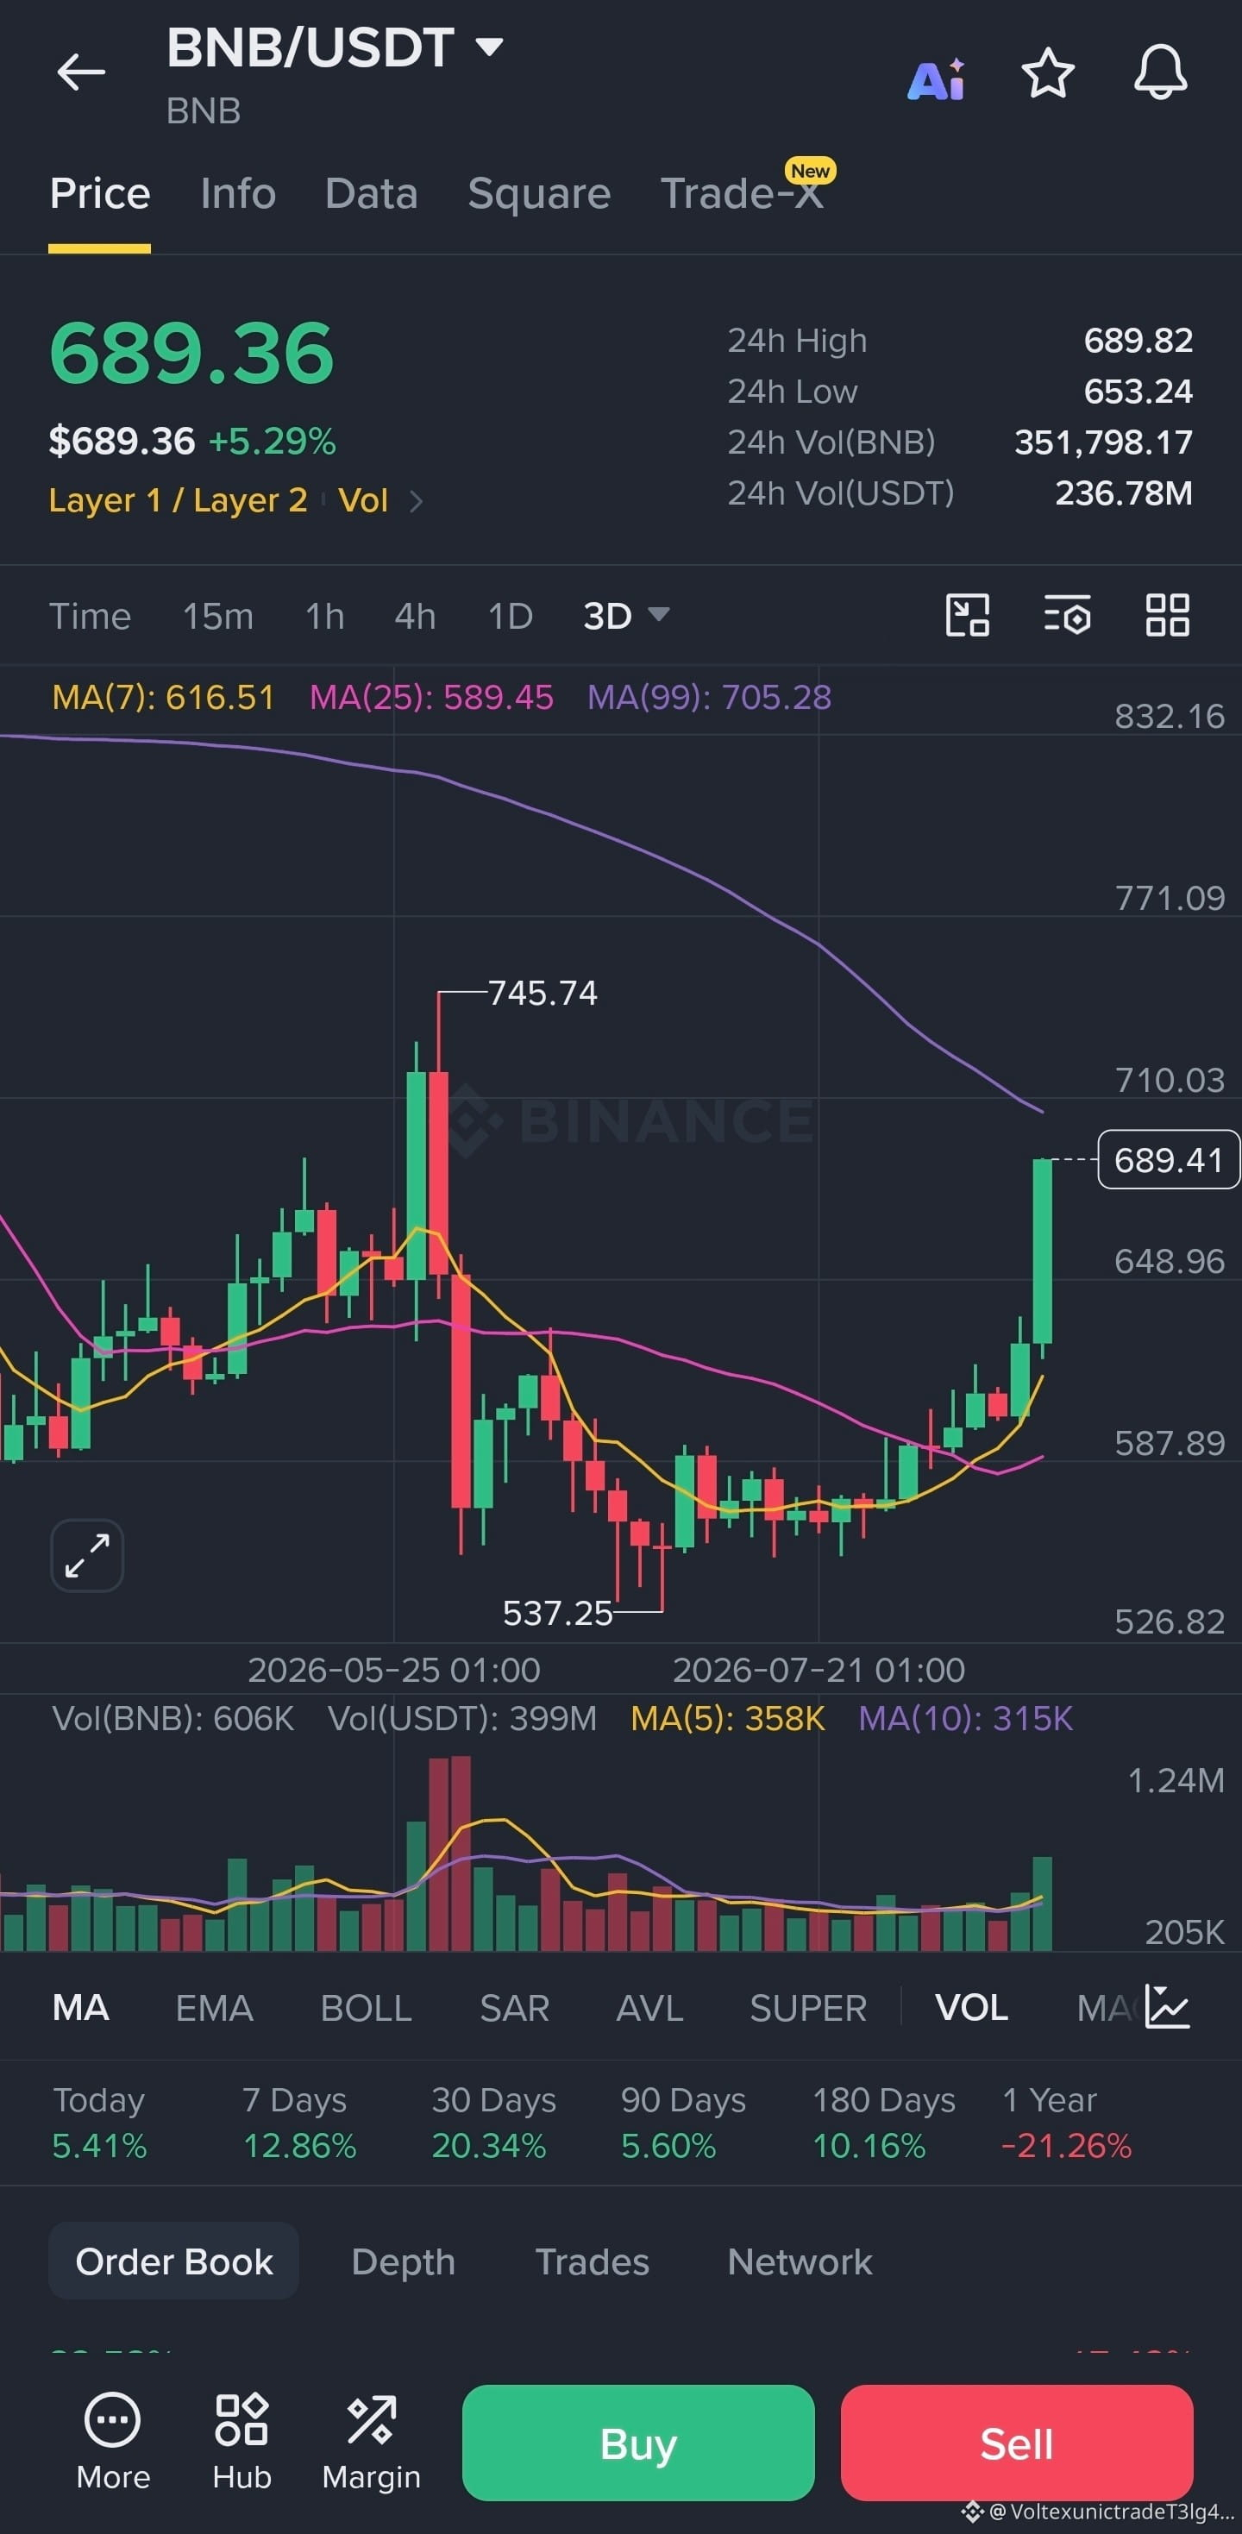This screenshot has width=1242, height=2534.
Task: Select the 4h interval
Action: tap(415, 616)
